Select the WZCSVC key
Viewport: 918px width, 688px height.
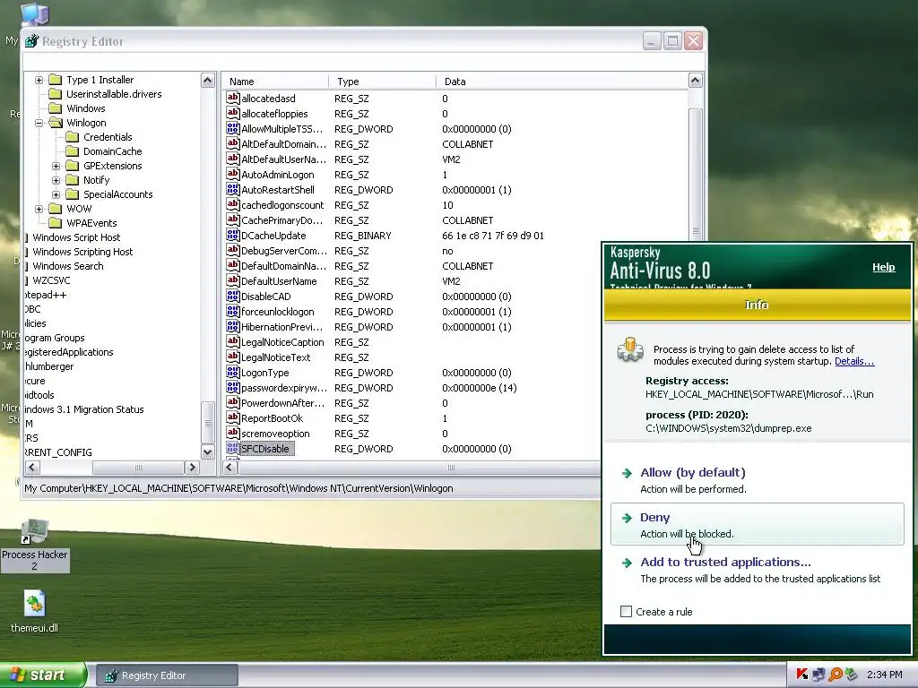(x=51, y=280)
